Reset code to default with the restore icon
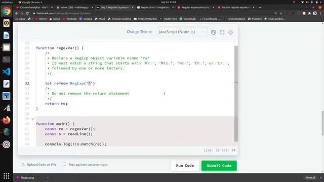The height and width of the screenshot is (182, 324). pyautogui.click(x=214, y=32)
